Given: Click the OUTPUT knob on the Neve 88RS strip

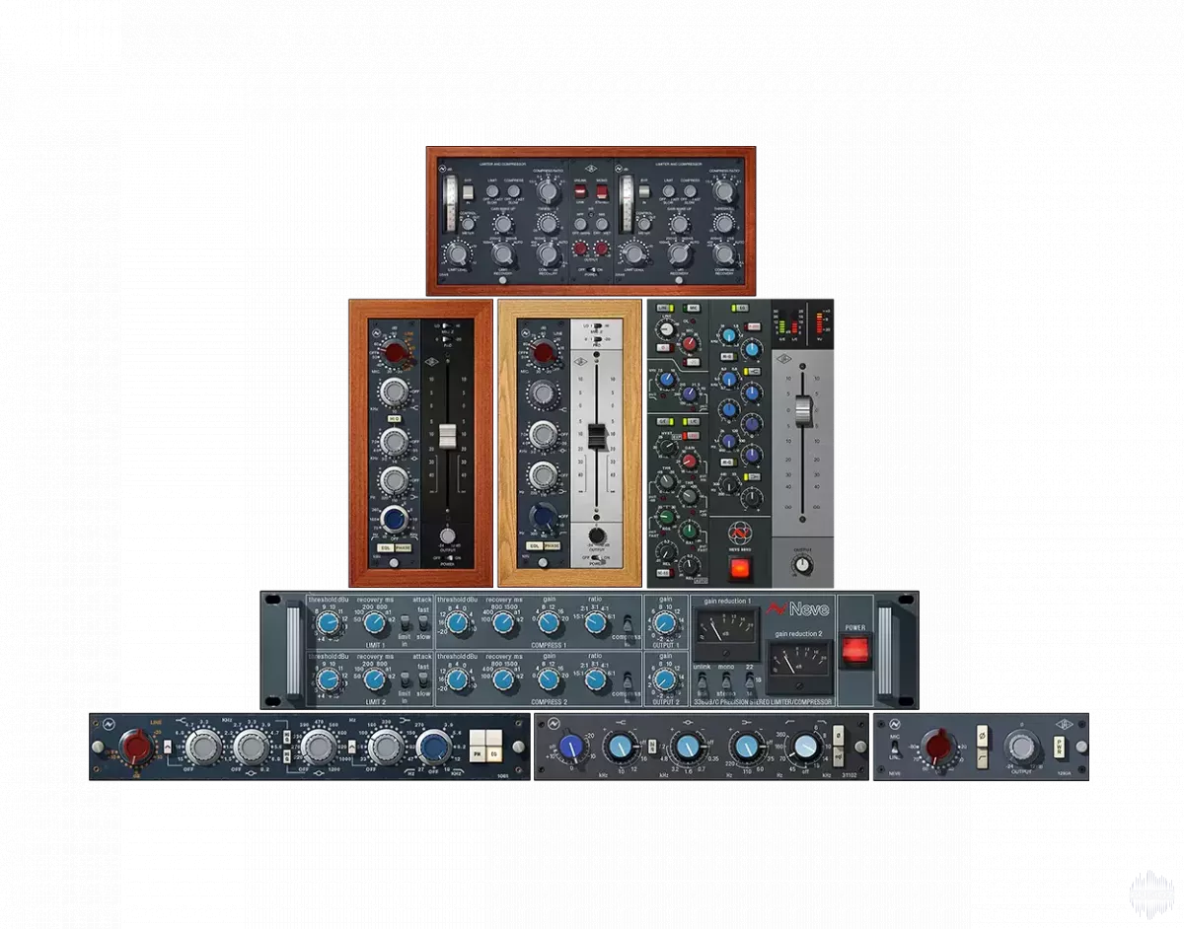Looking at the screenshot, I should tap(801, 566).
